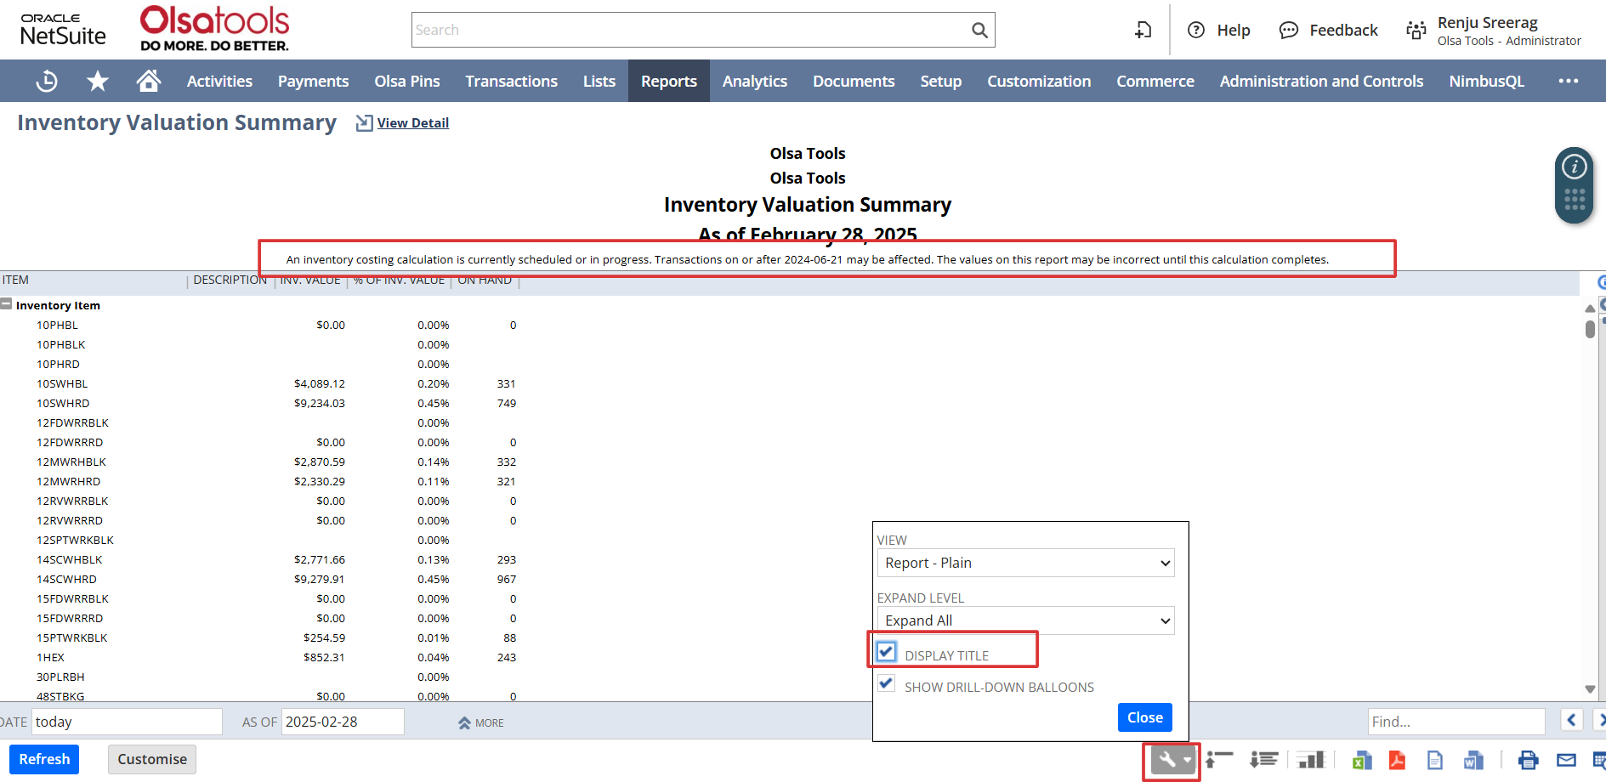
Task: Open the Expand Level dropdown
Action: pyautogui.click(x=1025, y=620)
